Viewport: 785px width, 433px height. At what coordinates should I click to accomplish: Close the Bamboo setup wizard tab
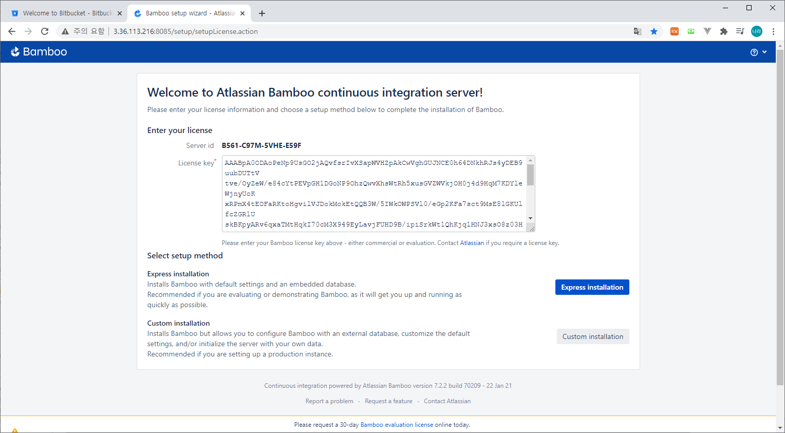coord(242,13)
